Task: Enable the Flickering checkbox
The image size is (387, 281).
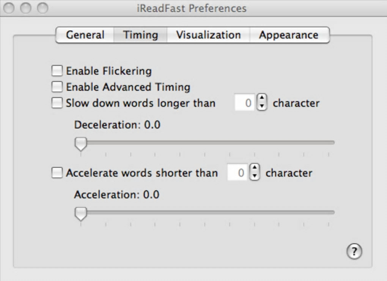Action: 57,71
